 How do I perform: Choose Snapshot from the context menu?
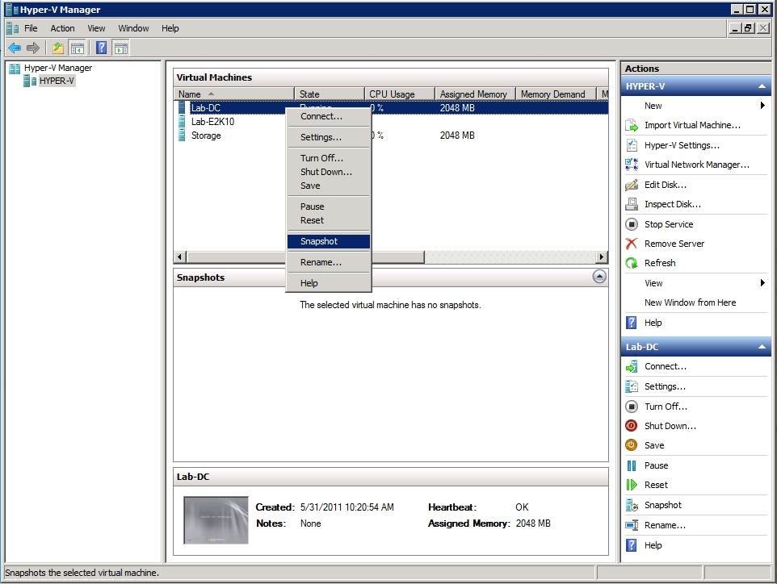[x=329, y=241]
